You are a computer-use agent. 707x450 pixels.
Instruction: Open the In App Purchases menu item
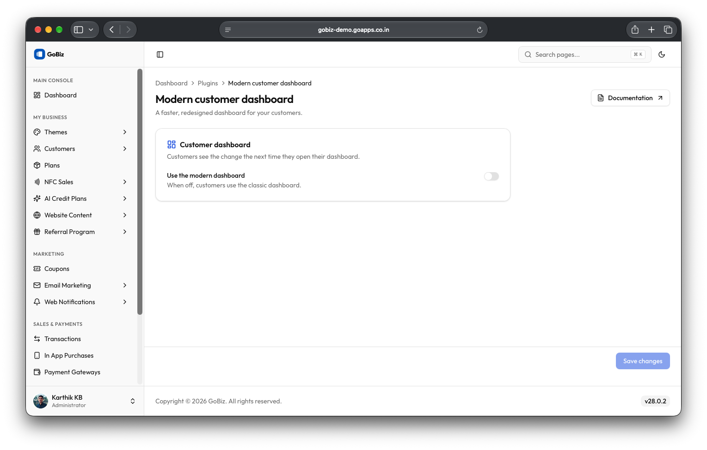82,355
